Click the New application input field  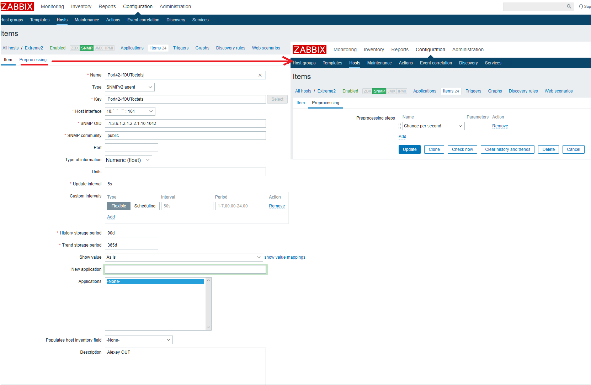pos(185,269)
